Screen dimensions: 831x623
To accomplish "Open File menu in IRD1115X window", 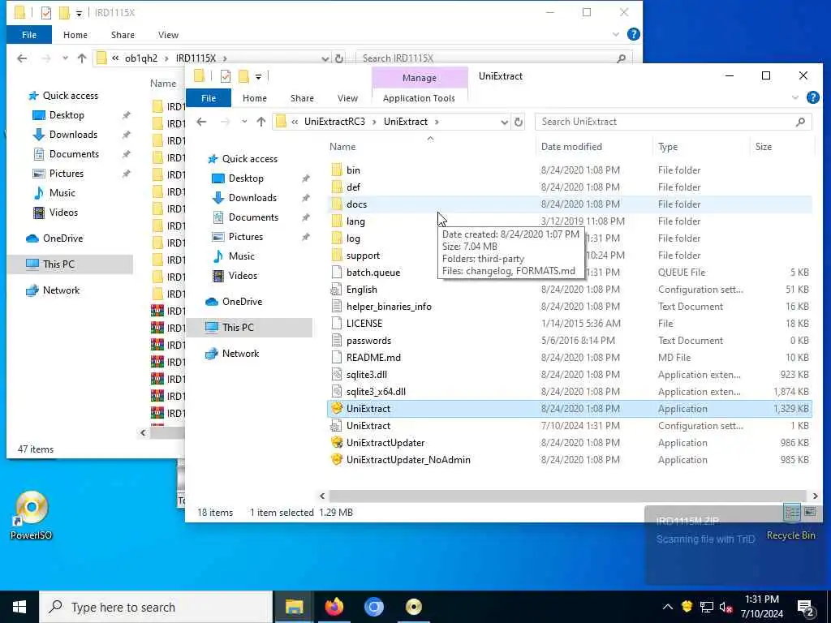I will (29, 35).
